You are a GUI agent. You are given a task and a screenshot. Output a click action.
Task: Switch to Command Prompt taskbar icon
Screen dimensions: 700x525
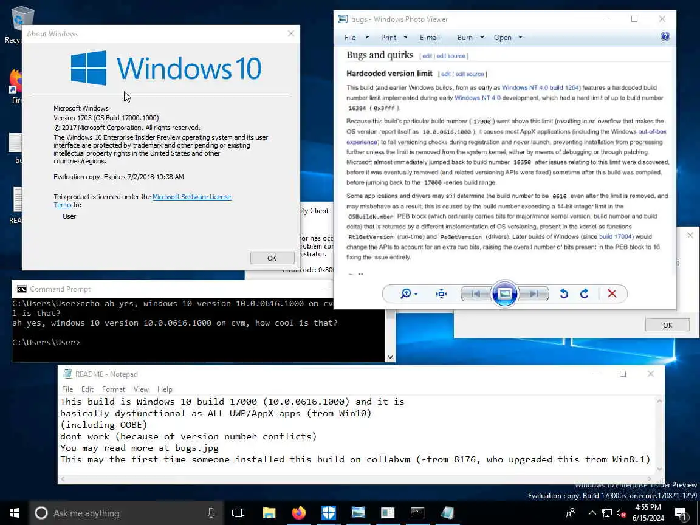point(417,513)
